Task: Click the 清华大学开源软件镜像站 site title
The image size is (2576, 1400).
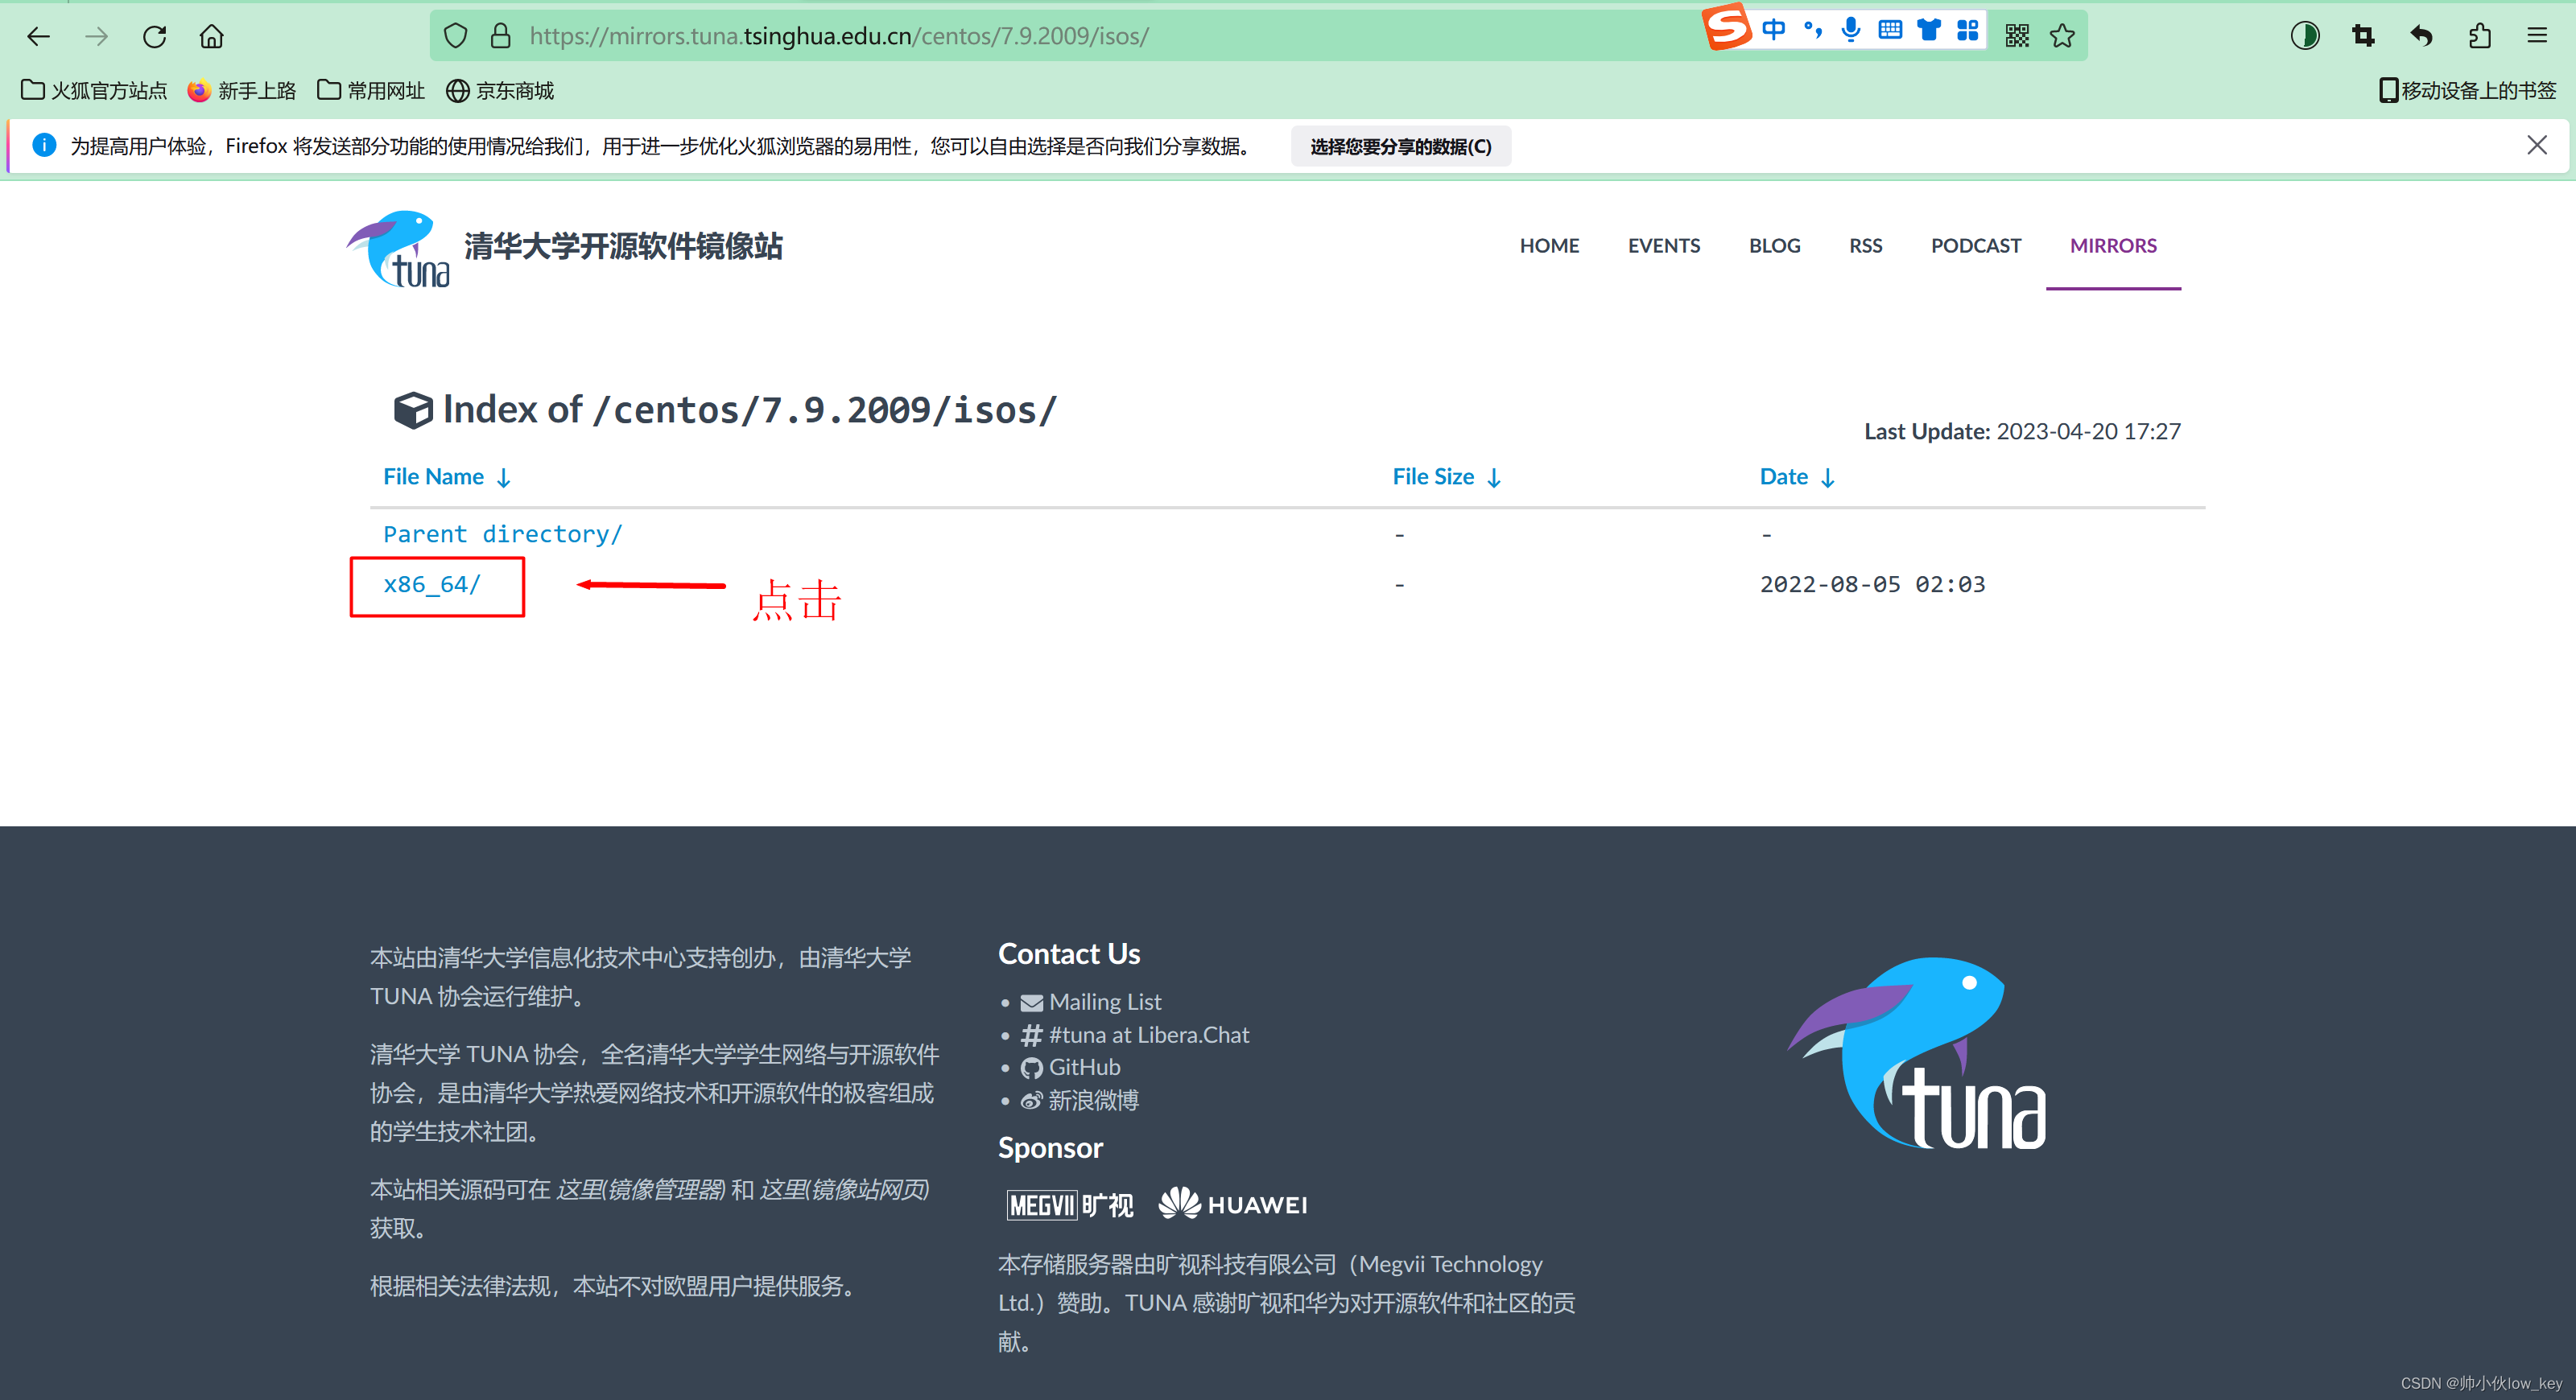Action: 623,247
